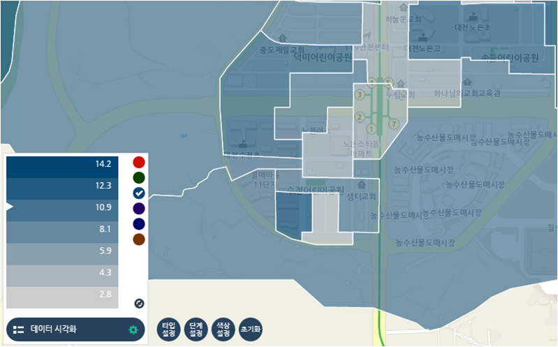This screenshot has height=347, width=558.
Task: Click the white legend pointer arrow at 10.9
Action: pyautogui.click(x=10, y=207)
